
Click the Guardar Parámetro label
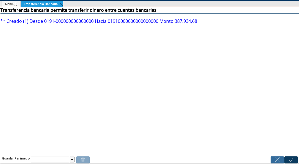(x=15, y=159)
